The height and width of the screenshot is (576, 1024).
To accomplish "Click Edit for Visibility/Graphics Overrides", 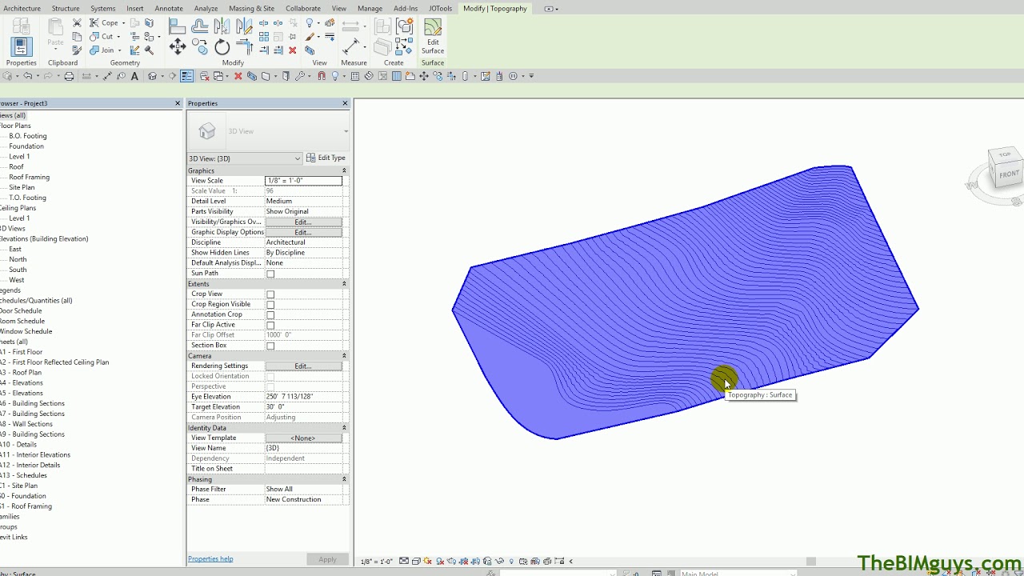I will pyautogui.click(x=302, y=222).
